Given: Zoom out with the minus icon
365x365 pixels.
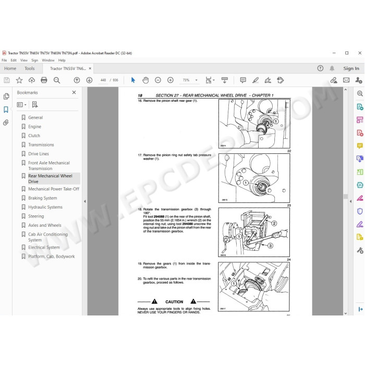Looking at the screenshot, I should click(158, 80).
